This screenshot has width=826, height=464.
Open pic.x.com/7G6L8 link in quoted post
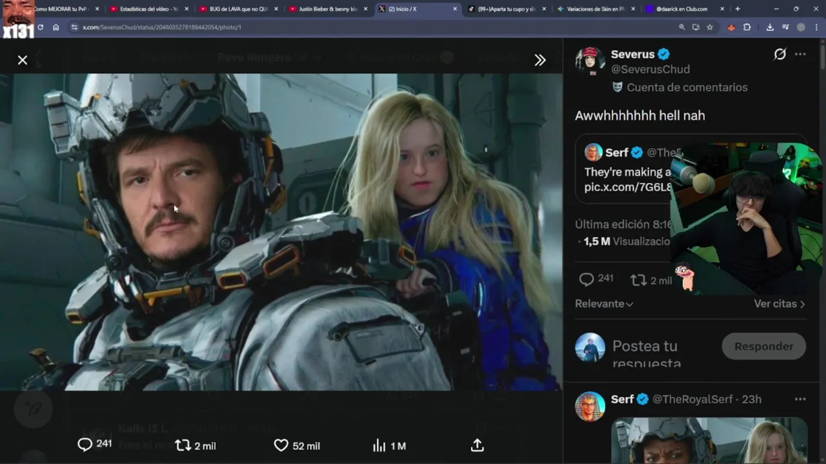pyautogui.click(x=628, y=188)
